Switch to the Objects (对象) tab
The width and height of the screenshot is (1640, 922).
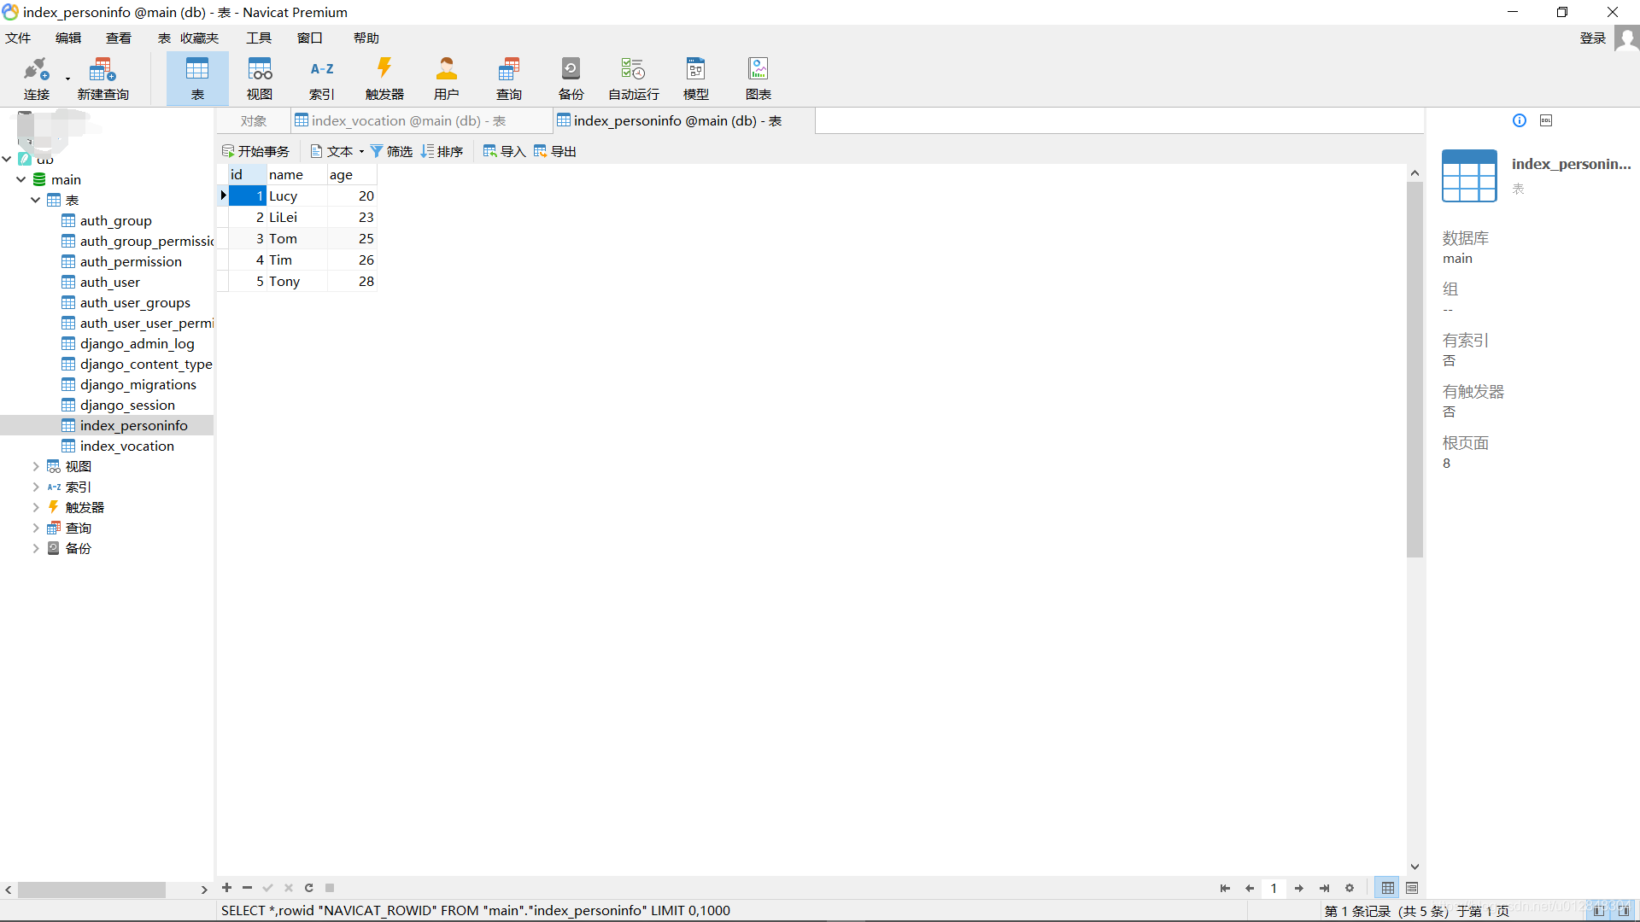(254, 121)
